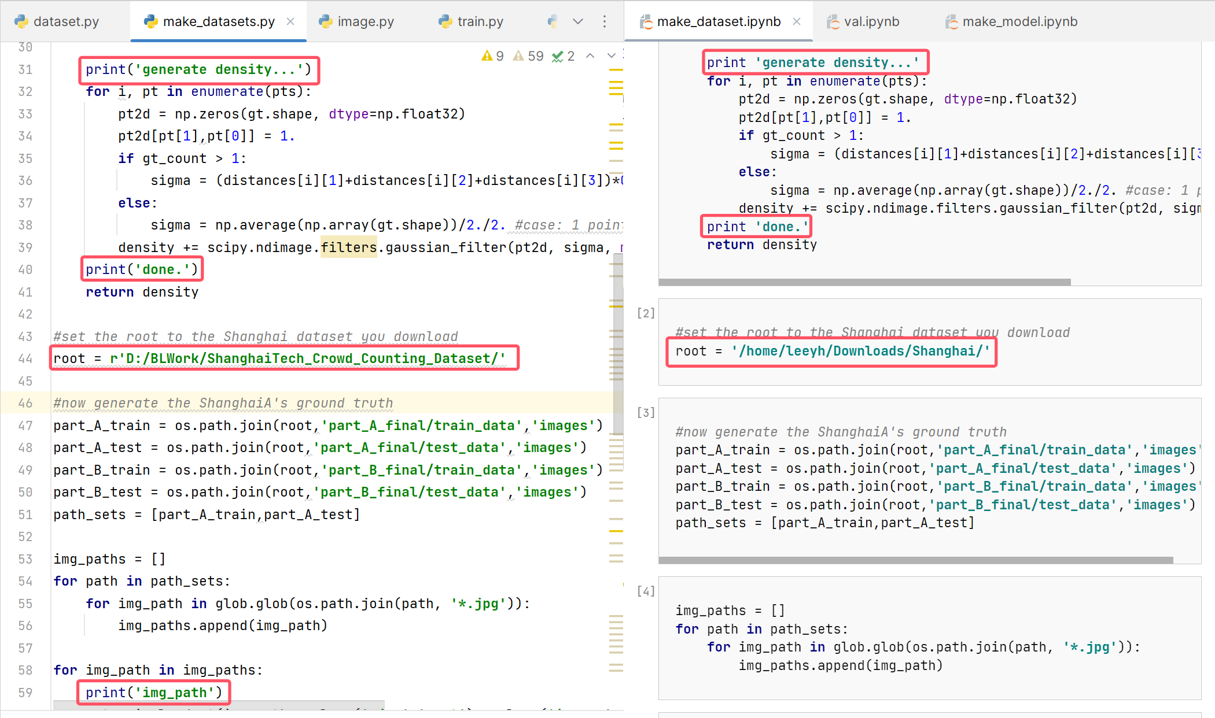The height and width of the screenshot is (718, 1215).
Task: Click line number 46 in the gutter
Action: tap(25, 403)
